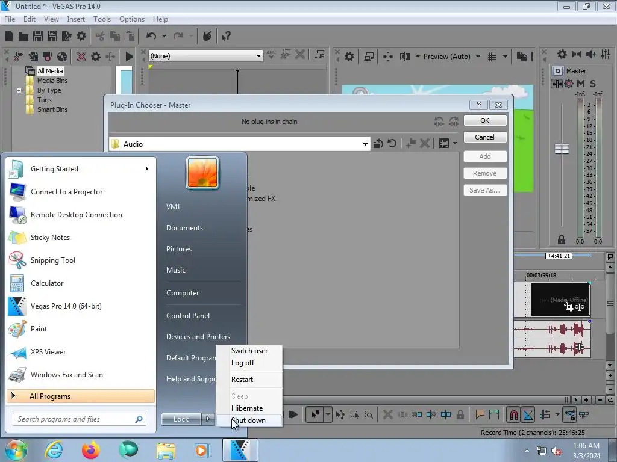Open a project using the folder icon
Image resolution: width=617 pixels, height=462 pixels.
point(23,37)
